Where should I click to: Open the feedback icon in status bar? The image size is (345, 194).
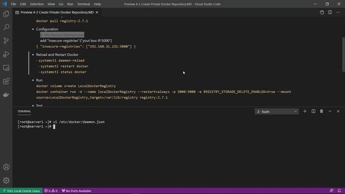click(x=332, y=191)
